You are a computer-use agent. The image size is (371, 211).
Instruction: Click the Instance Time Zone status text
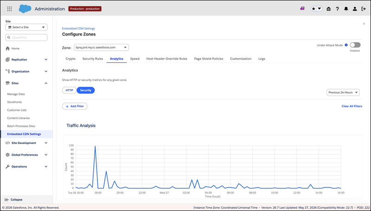[225, 207]
